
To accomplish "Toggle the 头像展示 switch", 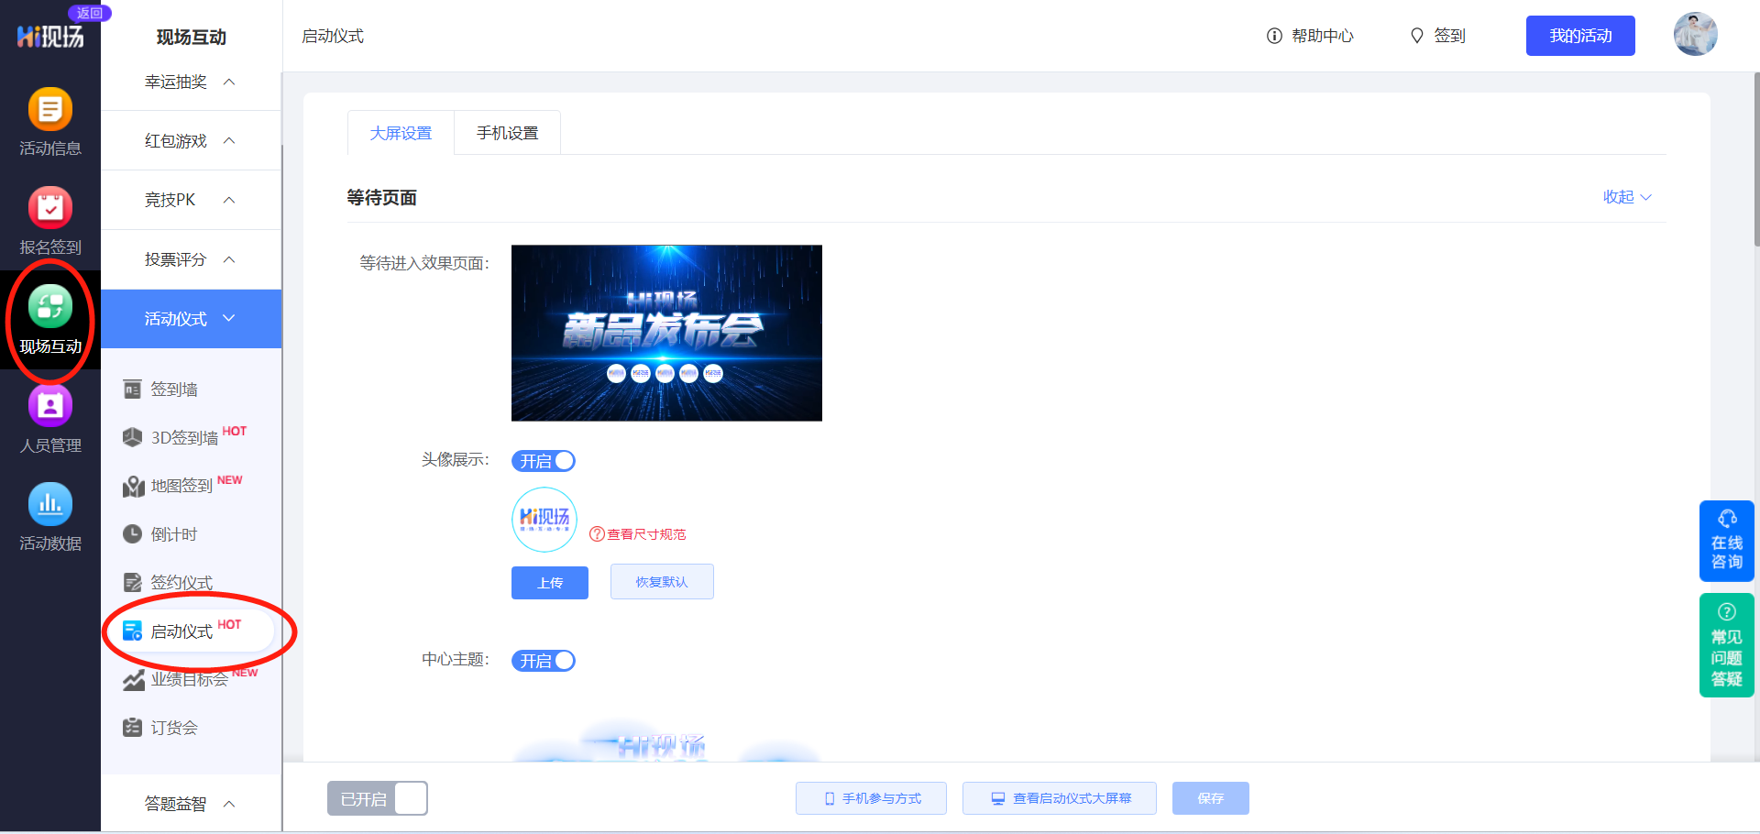I will (544, 461).
